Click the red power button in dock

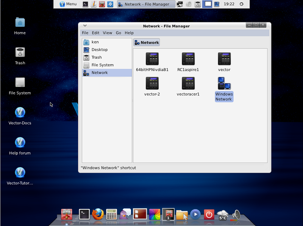209,215
